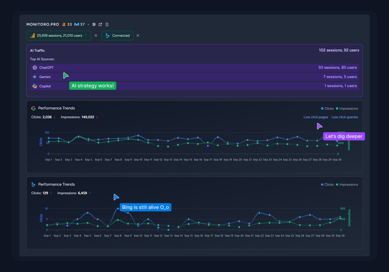Click the Copilot icon in AI sources
Viewport: 389px width, 272px height.
(x=35, y=86)
